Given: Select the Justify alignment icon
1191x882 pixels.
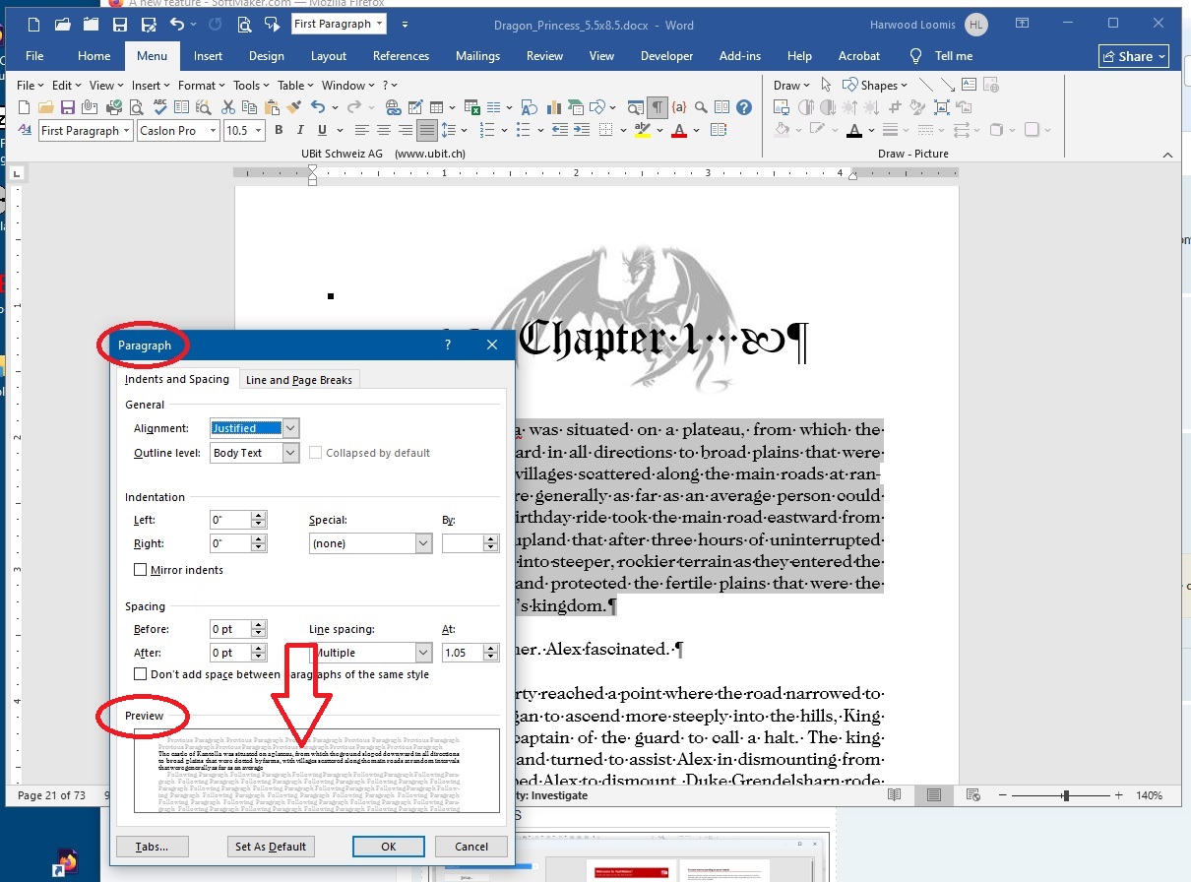Looking at the screenshot, I should (x=426, y=130).
